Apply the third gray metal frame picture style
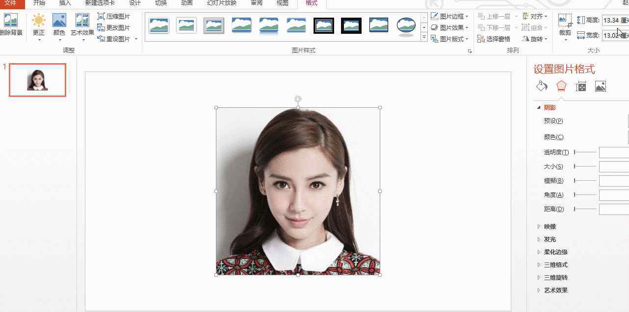 [x=214, y=25]
